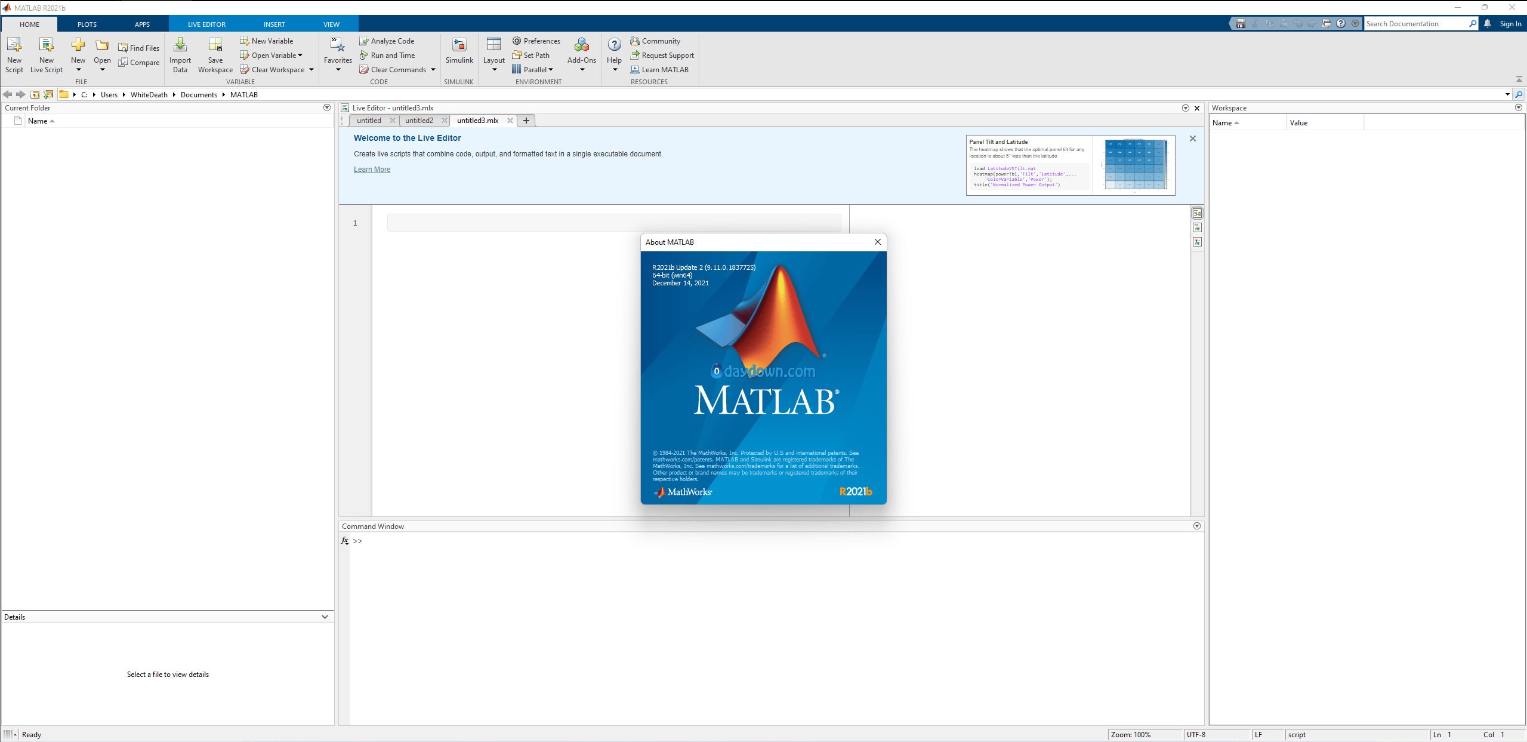Image resolution: width=1527 pixels, height=742 pixels.
Task: Open Find Files
Action: pyautogui.click(x=139, y=48)
